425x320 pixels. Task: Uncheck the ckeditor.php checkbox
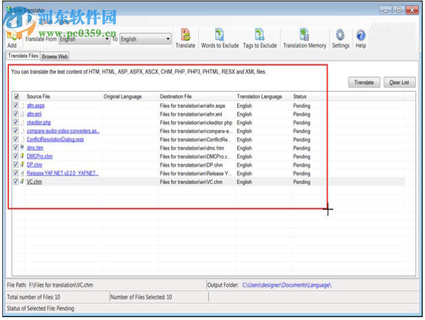pos(16,122)
